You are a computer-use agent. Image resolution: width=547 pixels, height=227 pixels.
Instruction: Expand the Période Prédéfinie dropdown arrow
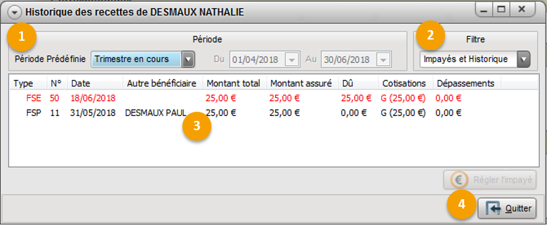pyautogui.click(x=188, y=59)
